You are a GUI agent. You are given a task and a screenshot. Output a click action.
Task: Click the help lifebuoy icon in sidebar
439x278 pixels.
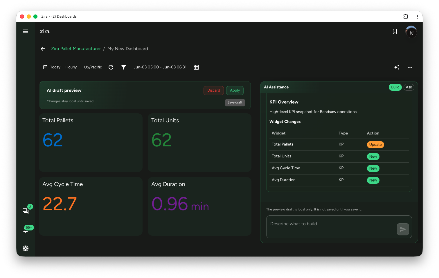pyautogui.click(x=26, y=248)
